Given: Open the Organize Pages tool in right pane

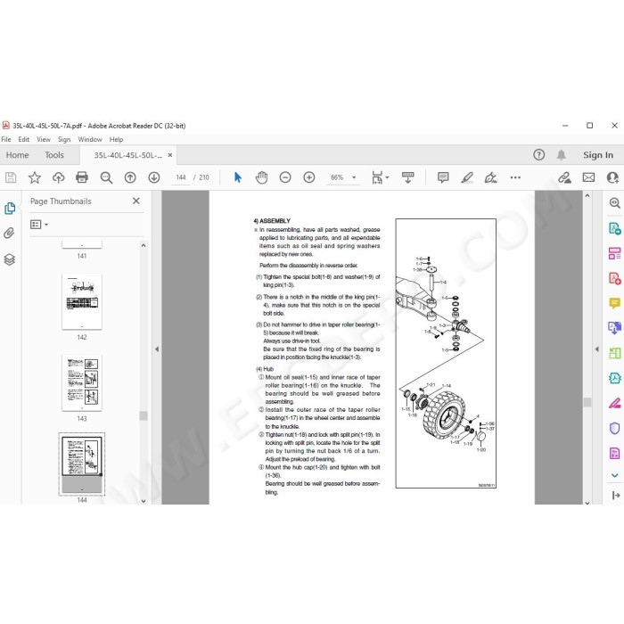Looking at the screenshot, I should pyautogui.click(x=614, y=353).
